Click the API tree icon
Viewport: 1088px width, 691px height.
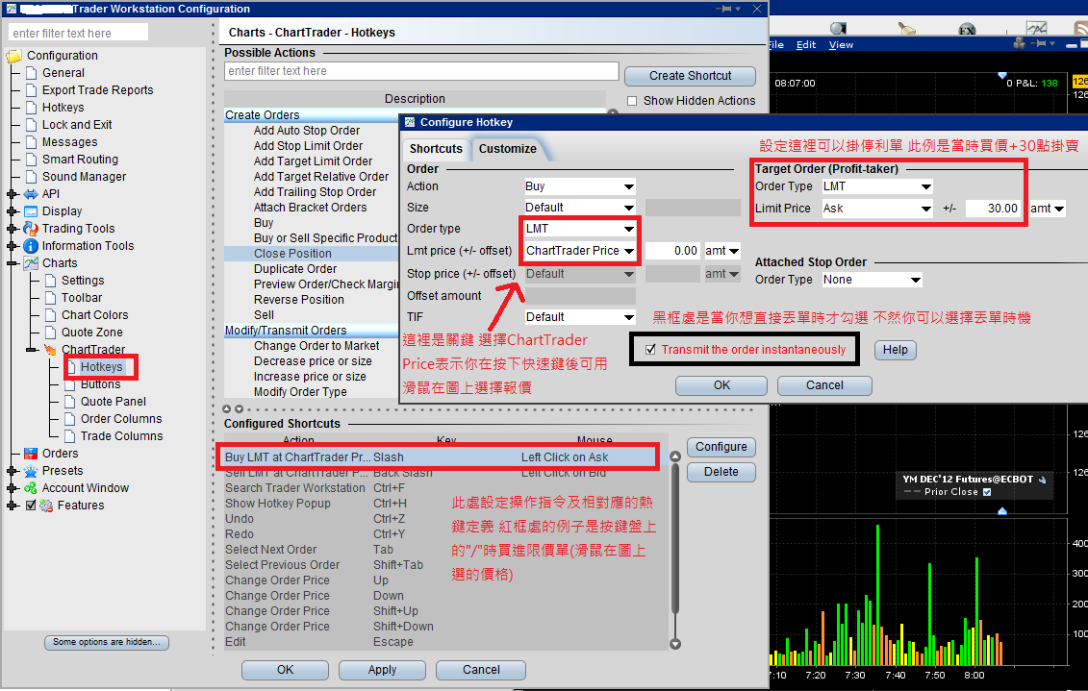click(31, 194)
